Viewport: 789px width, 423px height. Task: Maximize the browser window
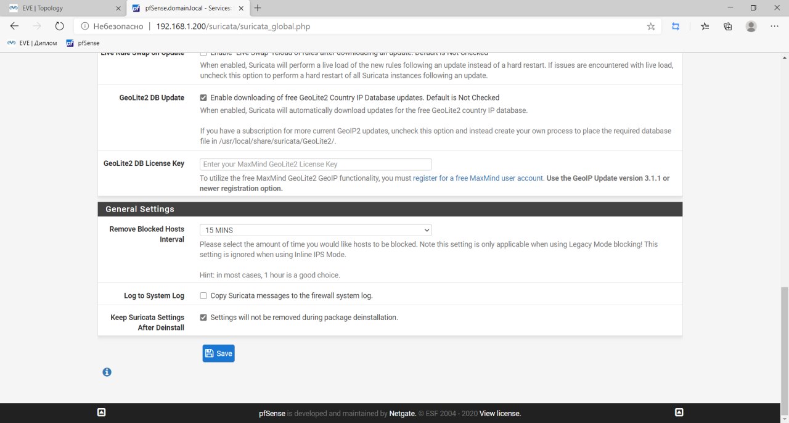[x=753, y=8]
